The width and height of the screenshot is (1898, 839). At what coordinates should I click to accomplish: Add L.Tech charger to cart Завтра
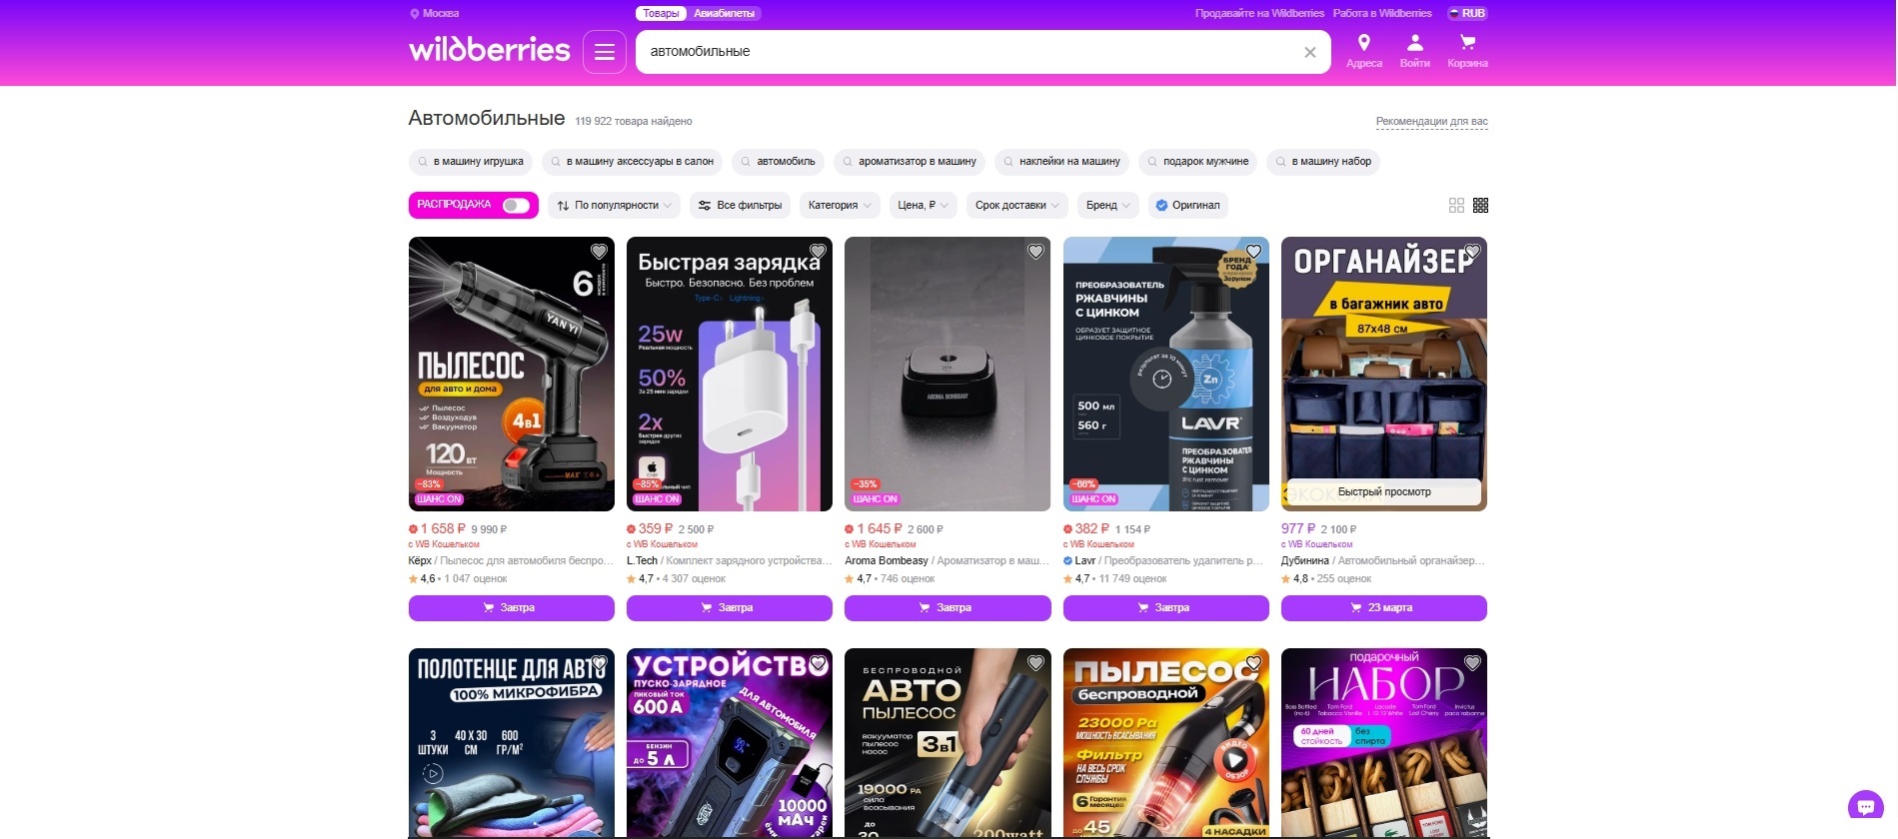coord(730,607)
